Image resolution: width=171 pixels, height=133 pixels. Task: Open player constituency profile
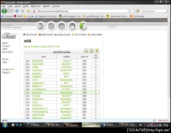coord(39,89)
